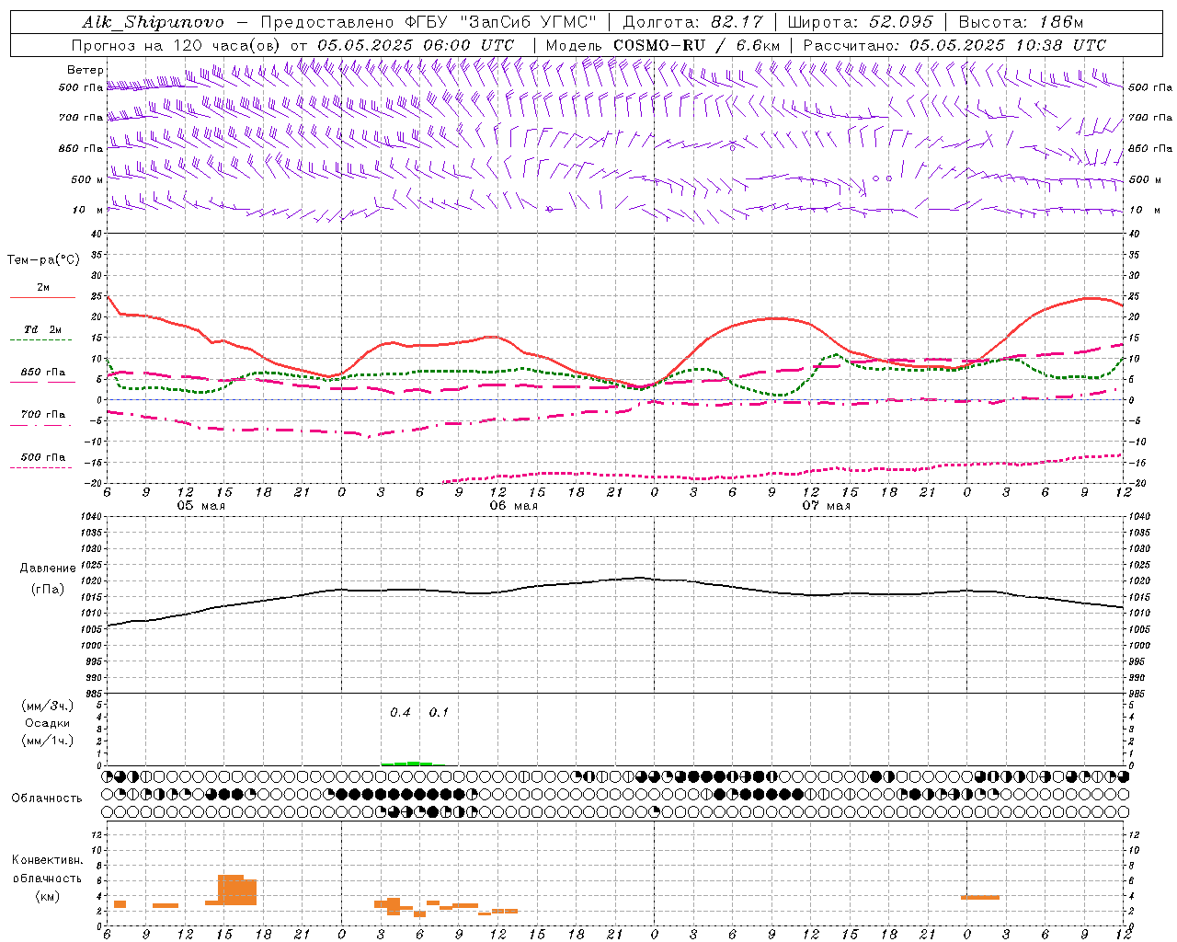Image resolution: width=1177 pixels, height=942 pixels.
Task: Click the latitude value Широта: 52.095
Action: (x=860, y=22)
